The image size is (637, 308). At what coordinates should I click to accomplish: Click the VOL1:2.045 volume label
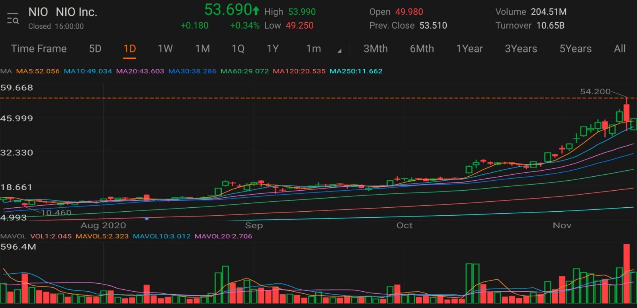pos(51,236)
